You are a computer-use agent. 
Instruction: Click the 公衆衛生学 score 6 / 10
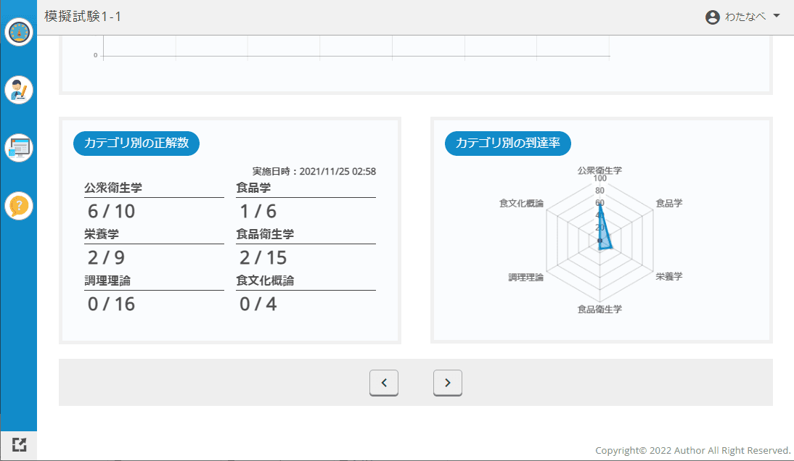point(112,212)
